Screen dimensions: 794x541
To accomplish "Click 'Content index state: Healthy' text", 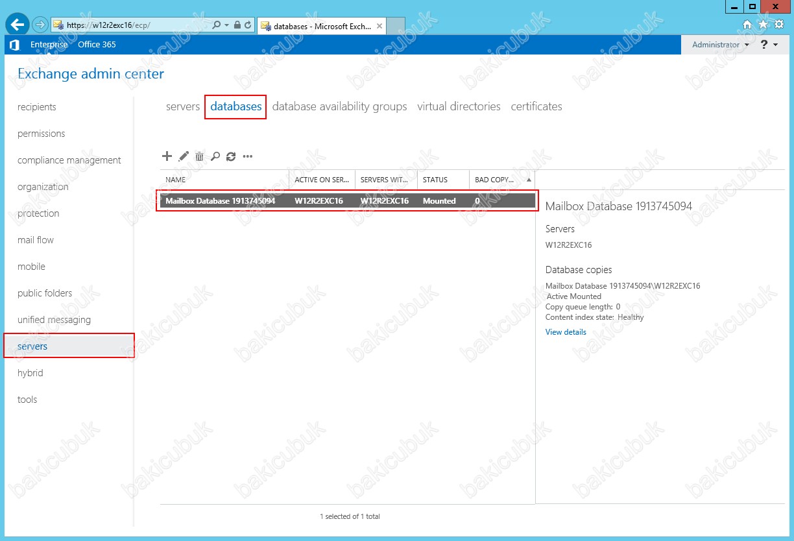I will [595, 317].
